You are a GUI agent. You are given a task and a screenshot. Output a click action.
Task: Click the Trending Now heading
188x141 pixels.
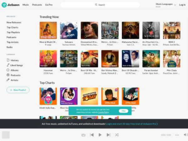click(x=49, y=17)
